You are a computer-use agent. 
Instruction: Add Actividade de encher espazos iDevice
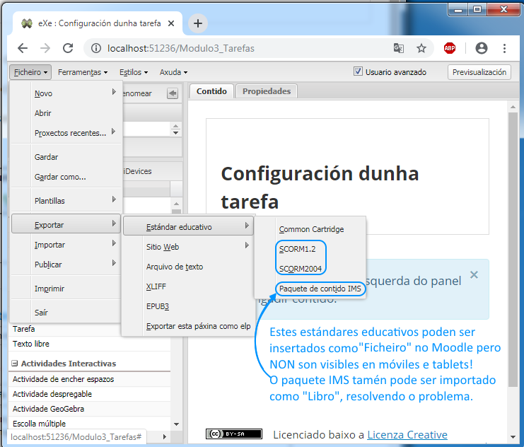click(90, 379)
